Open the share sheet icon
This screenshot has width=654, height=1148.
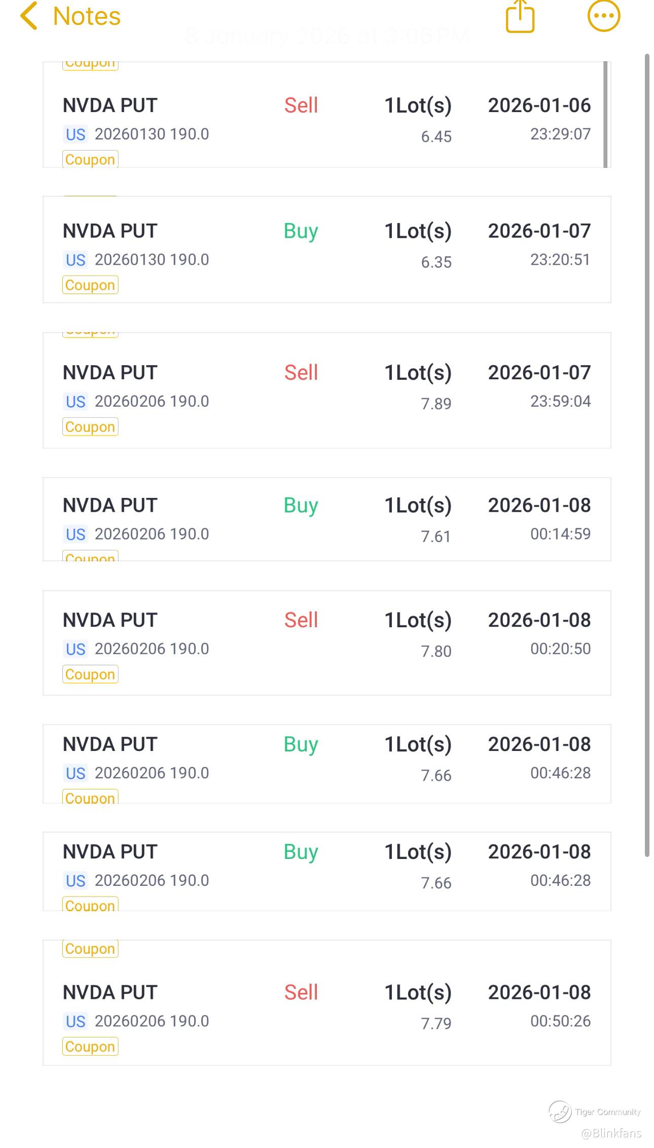tap(520, 16)
